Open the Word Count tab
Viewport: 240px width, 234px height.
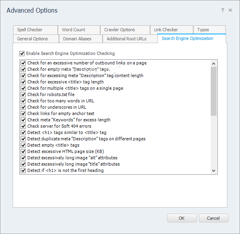coord(79,30)
